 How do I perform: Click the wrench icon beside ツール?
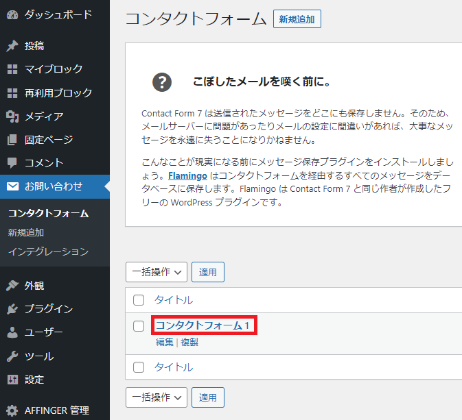point(12,356)
